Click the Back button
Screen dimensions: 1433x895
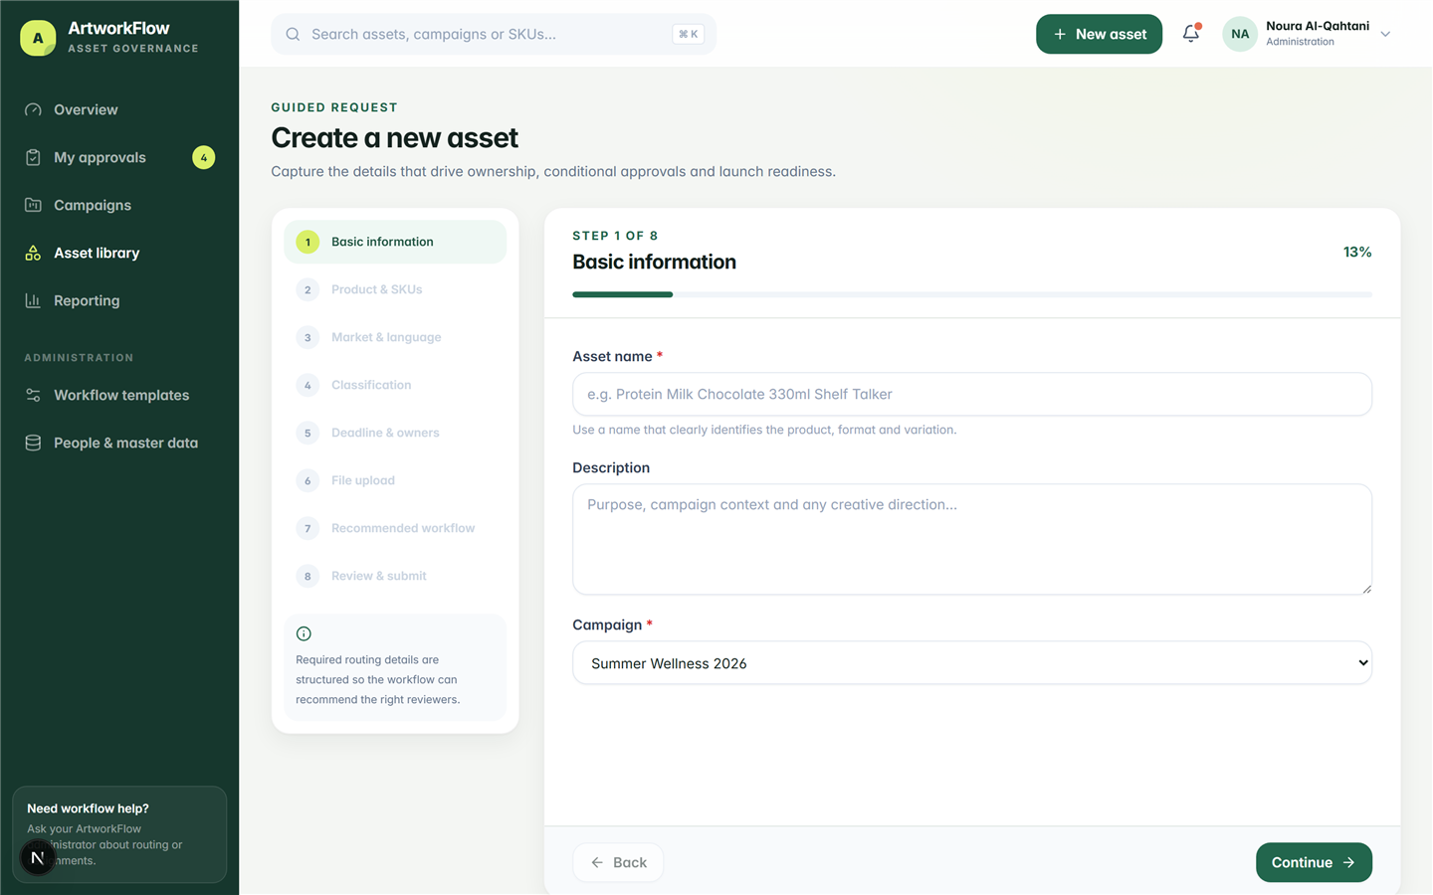coord(618,862)
